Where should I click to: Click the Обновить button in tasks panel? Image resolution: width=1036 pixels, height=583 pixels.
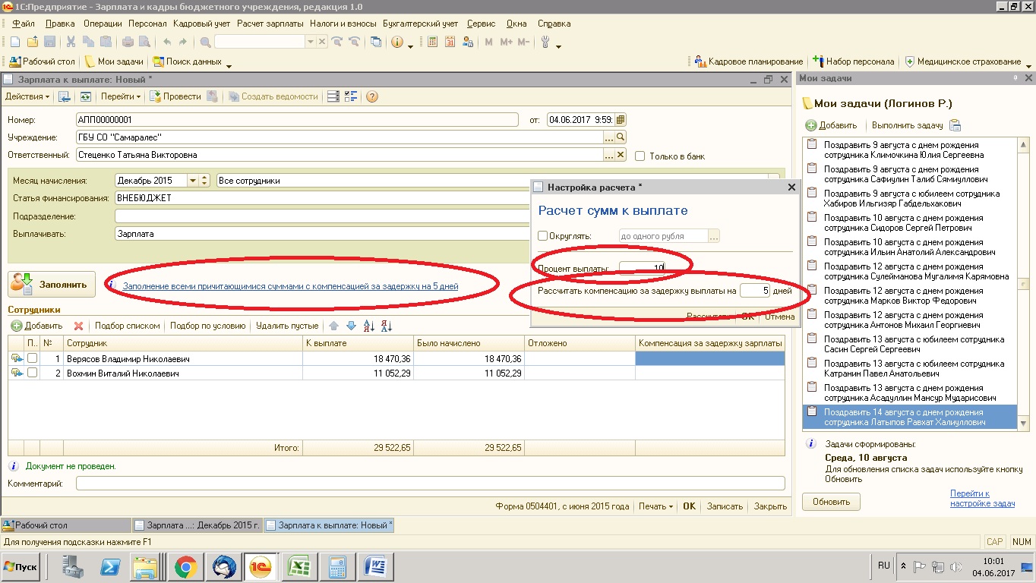[831, 502]
